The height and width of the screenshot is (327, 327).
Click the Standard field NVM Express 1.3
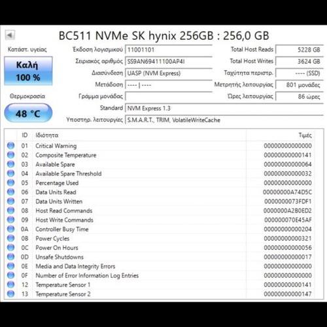pyautogui.click(x=224, y=108)
